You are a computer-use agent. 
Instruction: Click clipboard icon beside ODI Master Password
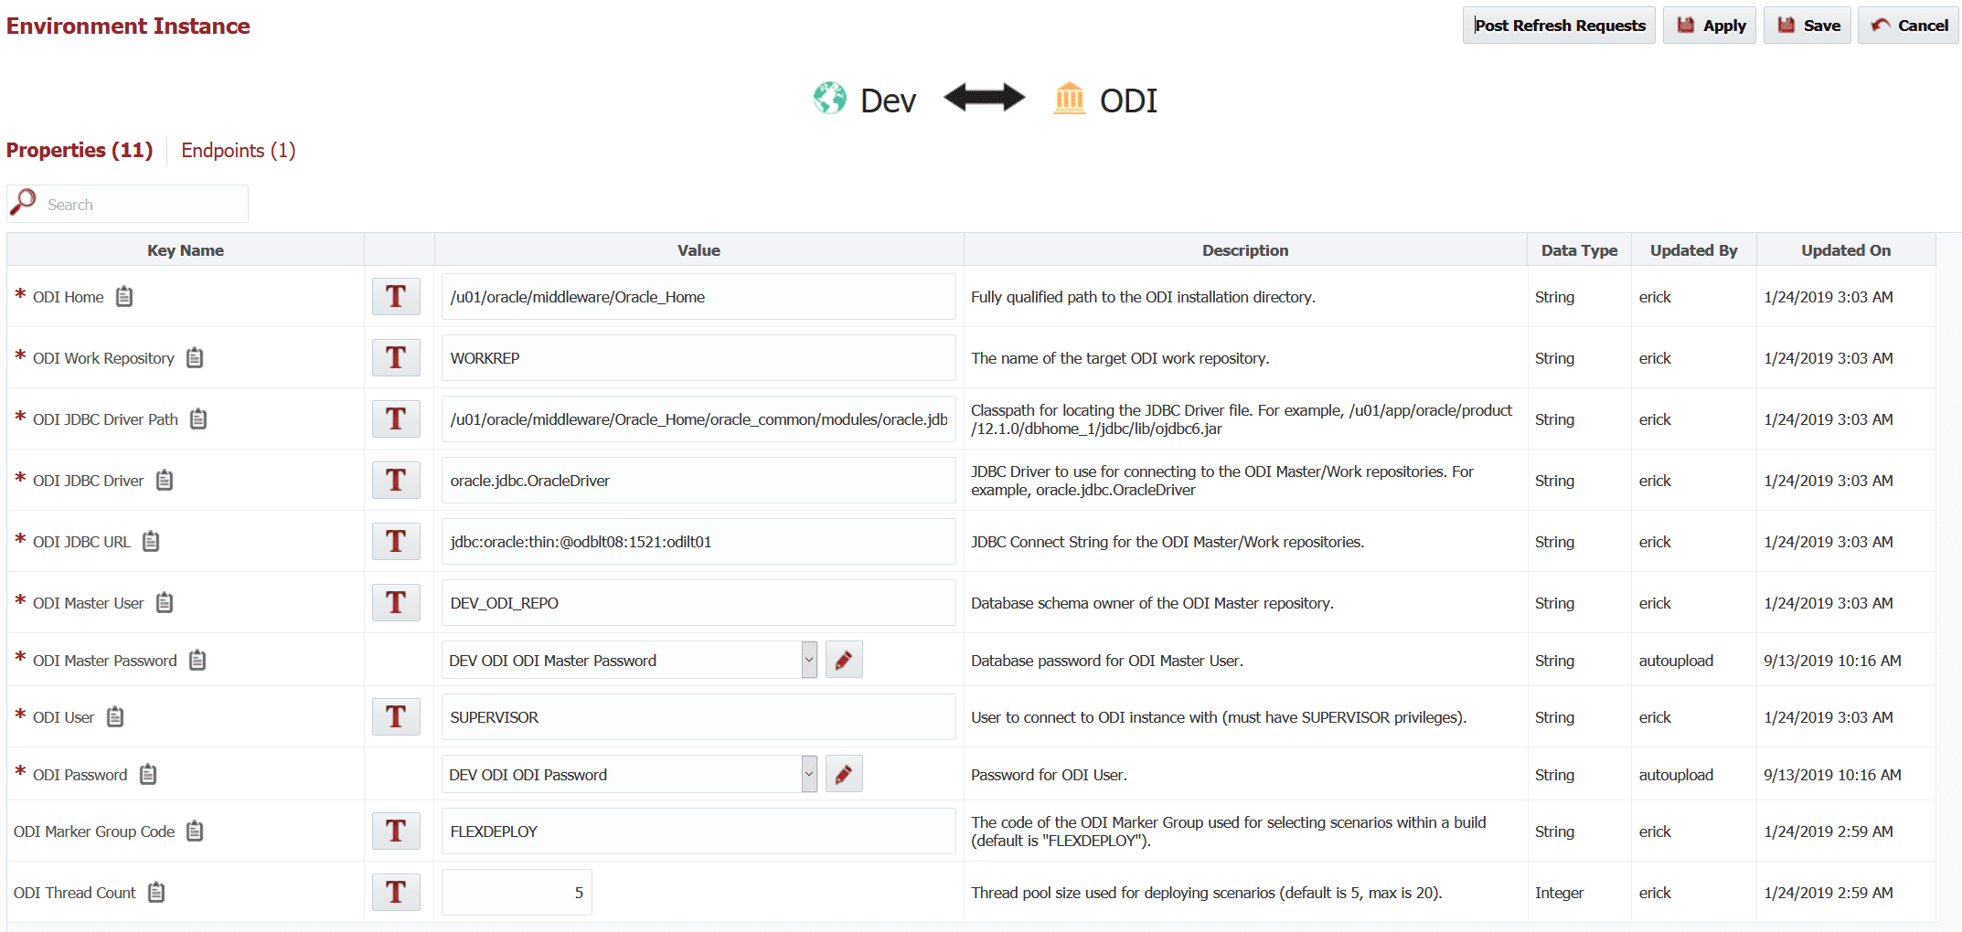tap(197, 661)
